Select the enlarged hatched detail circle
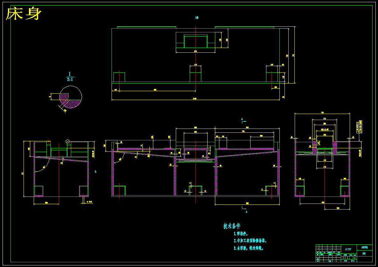 pyautogui.click(x=71, y=97)
